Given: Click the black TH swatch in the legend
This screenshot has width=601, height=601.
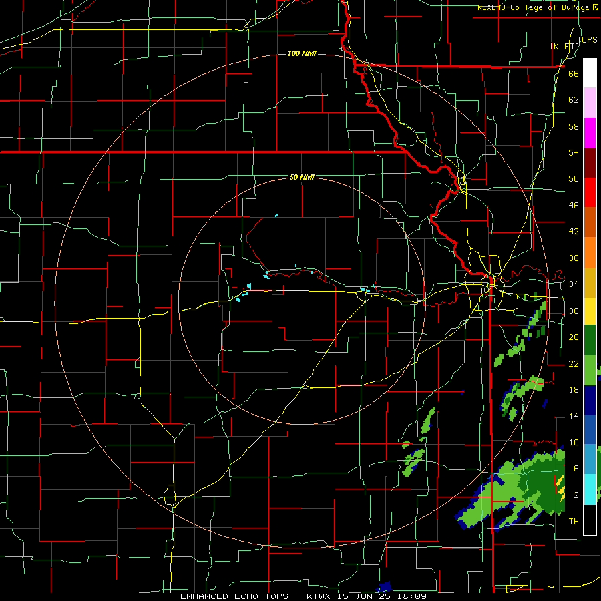Looking at the screenshot, I should tap(590, 520).
